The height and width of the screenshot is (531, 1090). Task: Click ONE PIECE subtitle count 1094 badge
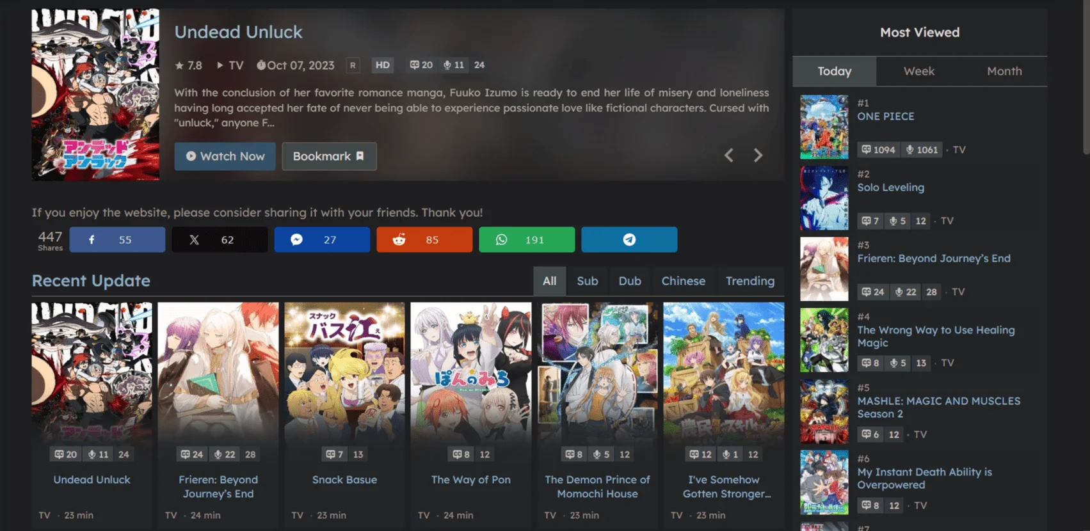878,150
